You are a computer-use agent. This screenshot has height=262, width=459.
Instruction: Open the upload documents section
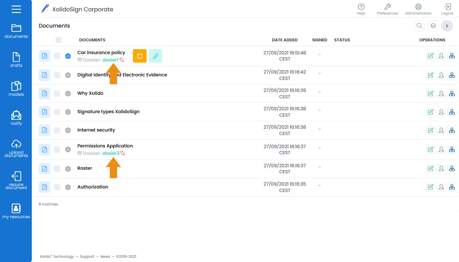(16, 148)
